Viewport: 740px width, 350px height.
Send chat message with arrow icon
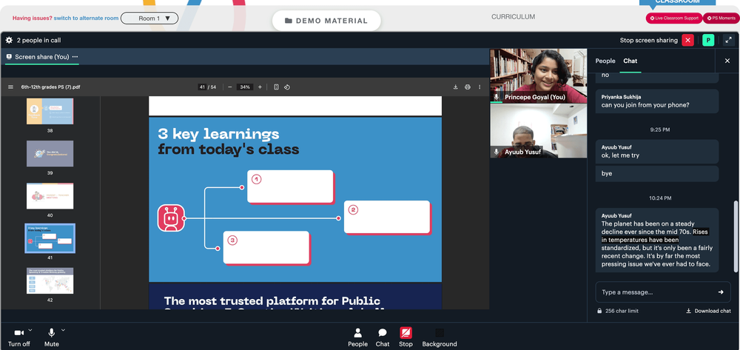click(x=721, y=292)
